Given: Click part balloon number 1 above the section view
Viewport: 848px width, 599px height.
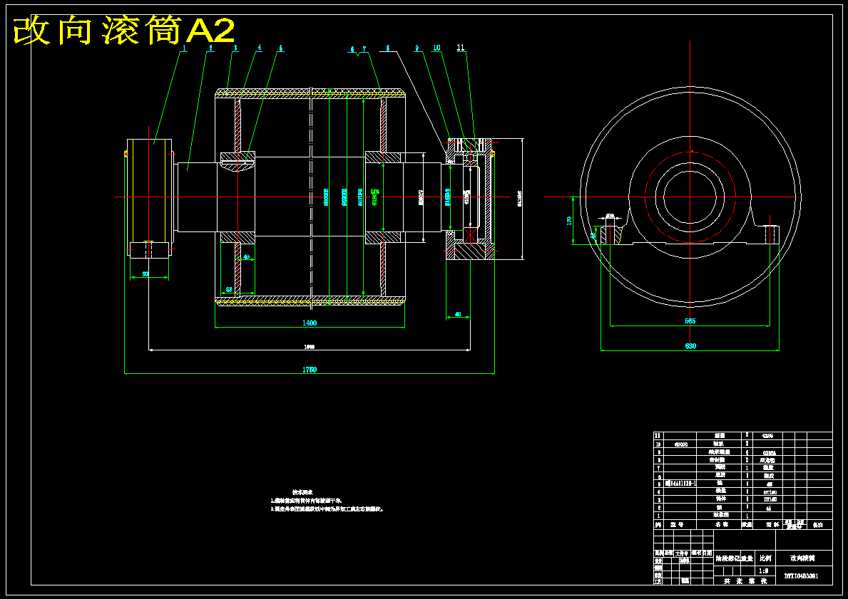Looking at the screenshot, I should 185,48.
